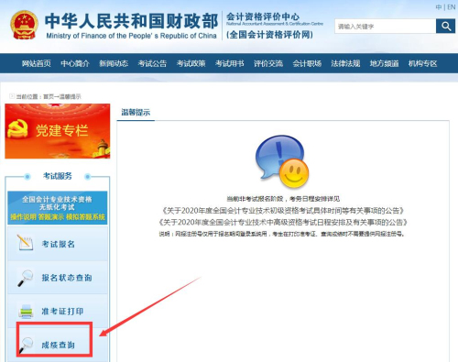Open 考试用书 menu item
Image resolution: width=458 pixels, height=362 pixels.
(230, 63)
